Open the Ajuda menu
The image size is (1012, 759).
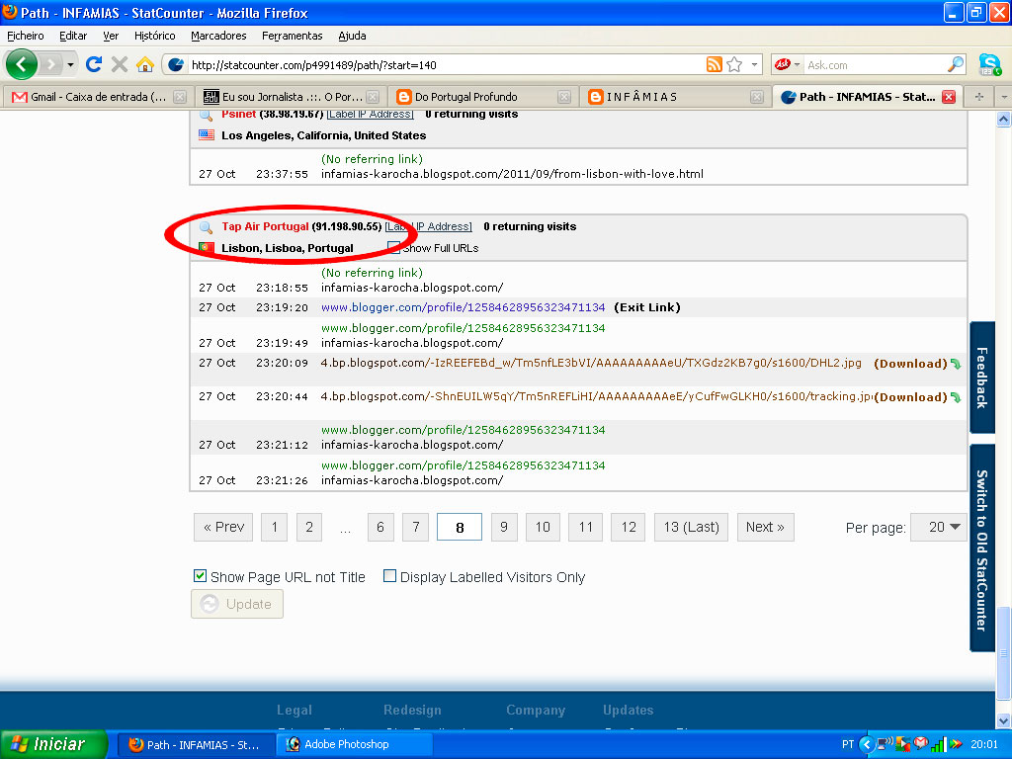(353, 36)
